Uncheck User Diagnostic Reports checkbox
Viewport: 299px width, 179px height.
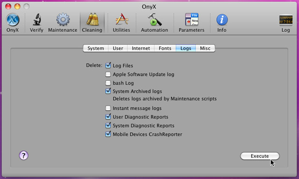pos(108,117)
